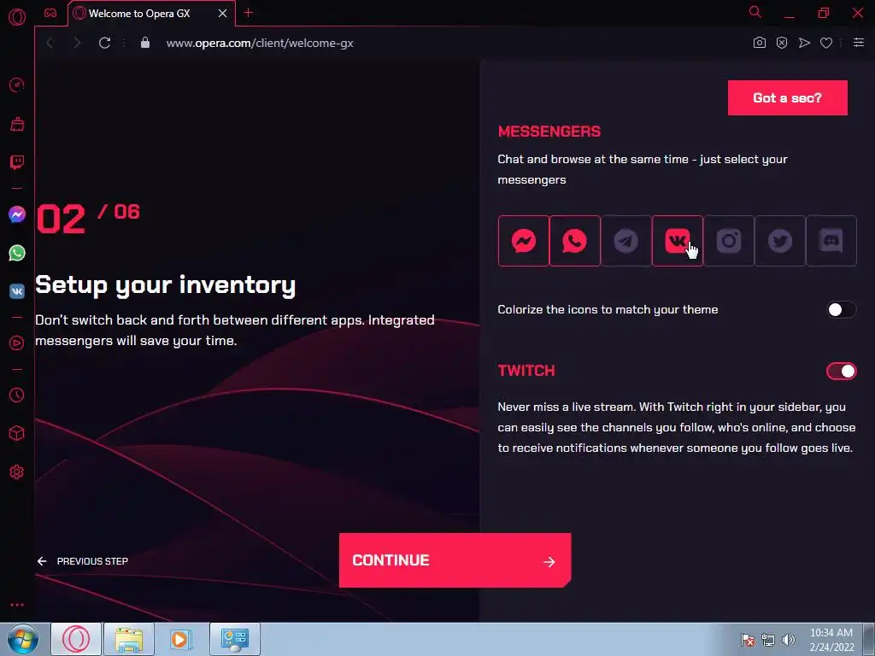The image size is (875, 656).
Task: Open GX Control speedometer icon in sidebar
Action: [17, 85]
